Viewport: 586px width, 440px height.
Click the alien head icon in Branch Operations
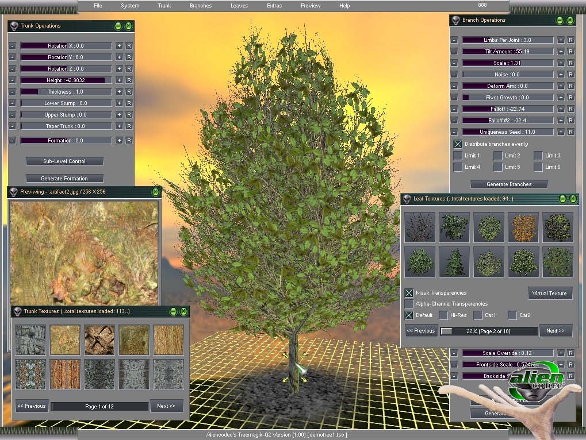455,20
